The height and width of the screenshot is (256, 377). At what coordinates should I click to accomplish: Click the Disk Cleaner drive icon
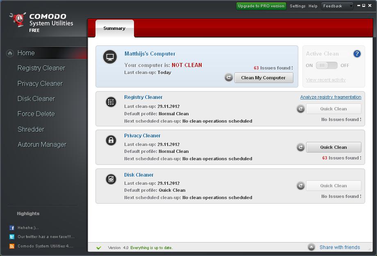111,179
